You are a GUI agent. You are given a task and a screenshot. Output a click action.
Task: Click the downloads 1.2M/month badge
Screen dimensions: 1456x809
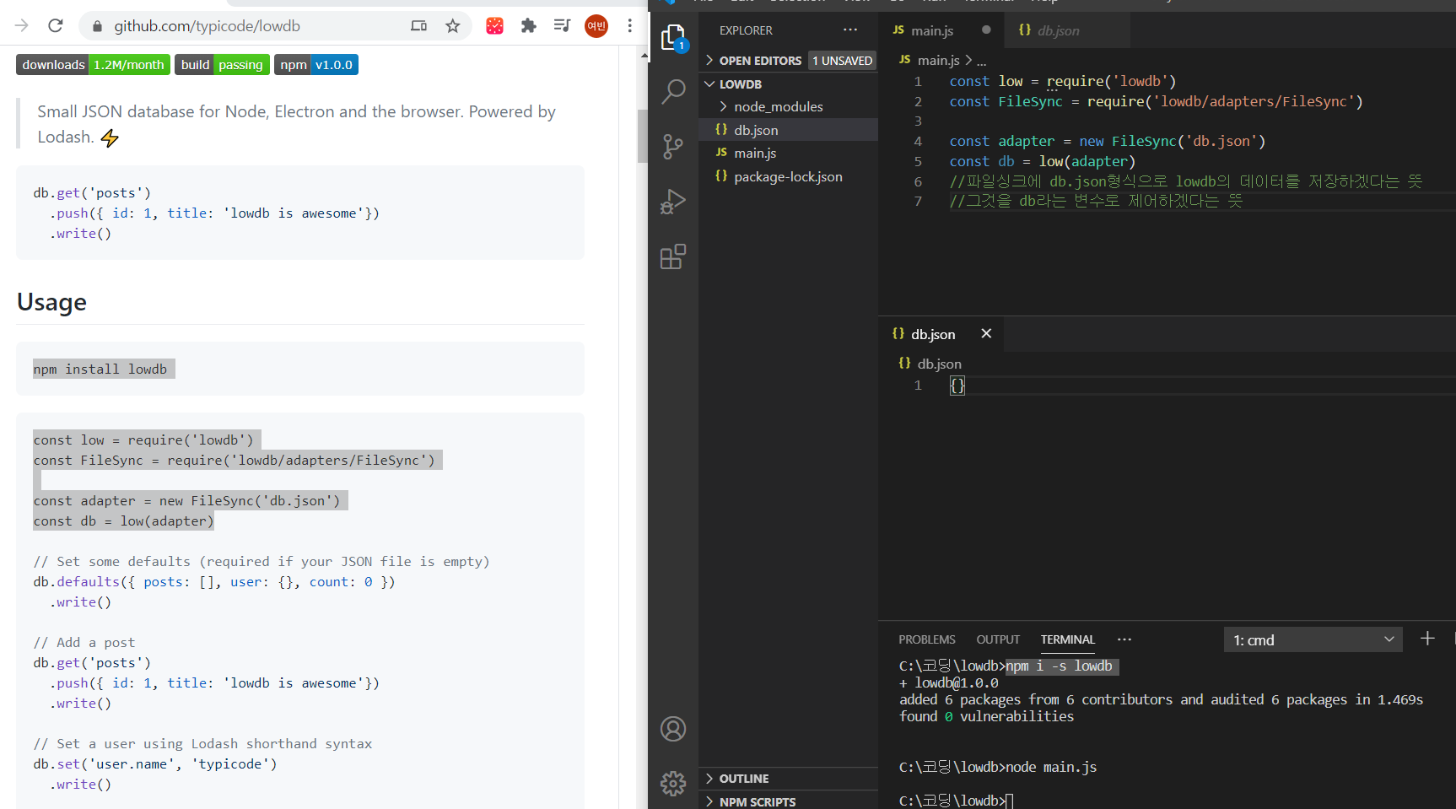pyautogui.click(x=93, y=65)
